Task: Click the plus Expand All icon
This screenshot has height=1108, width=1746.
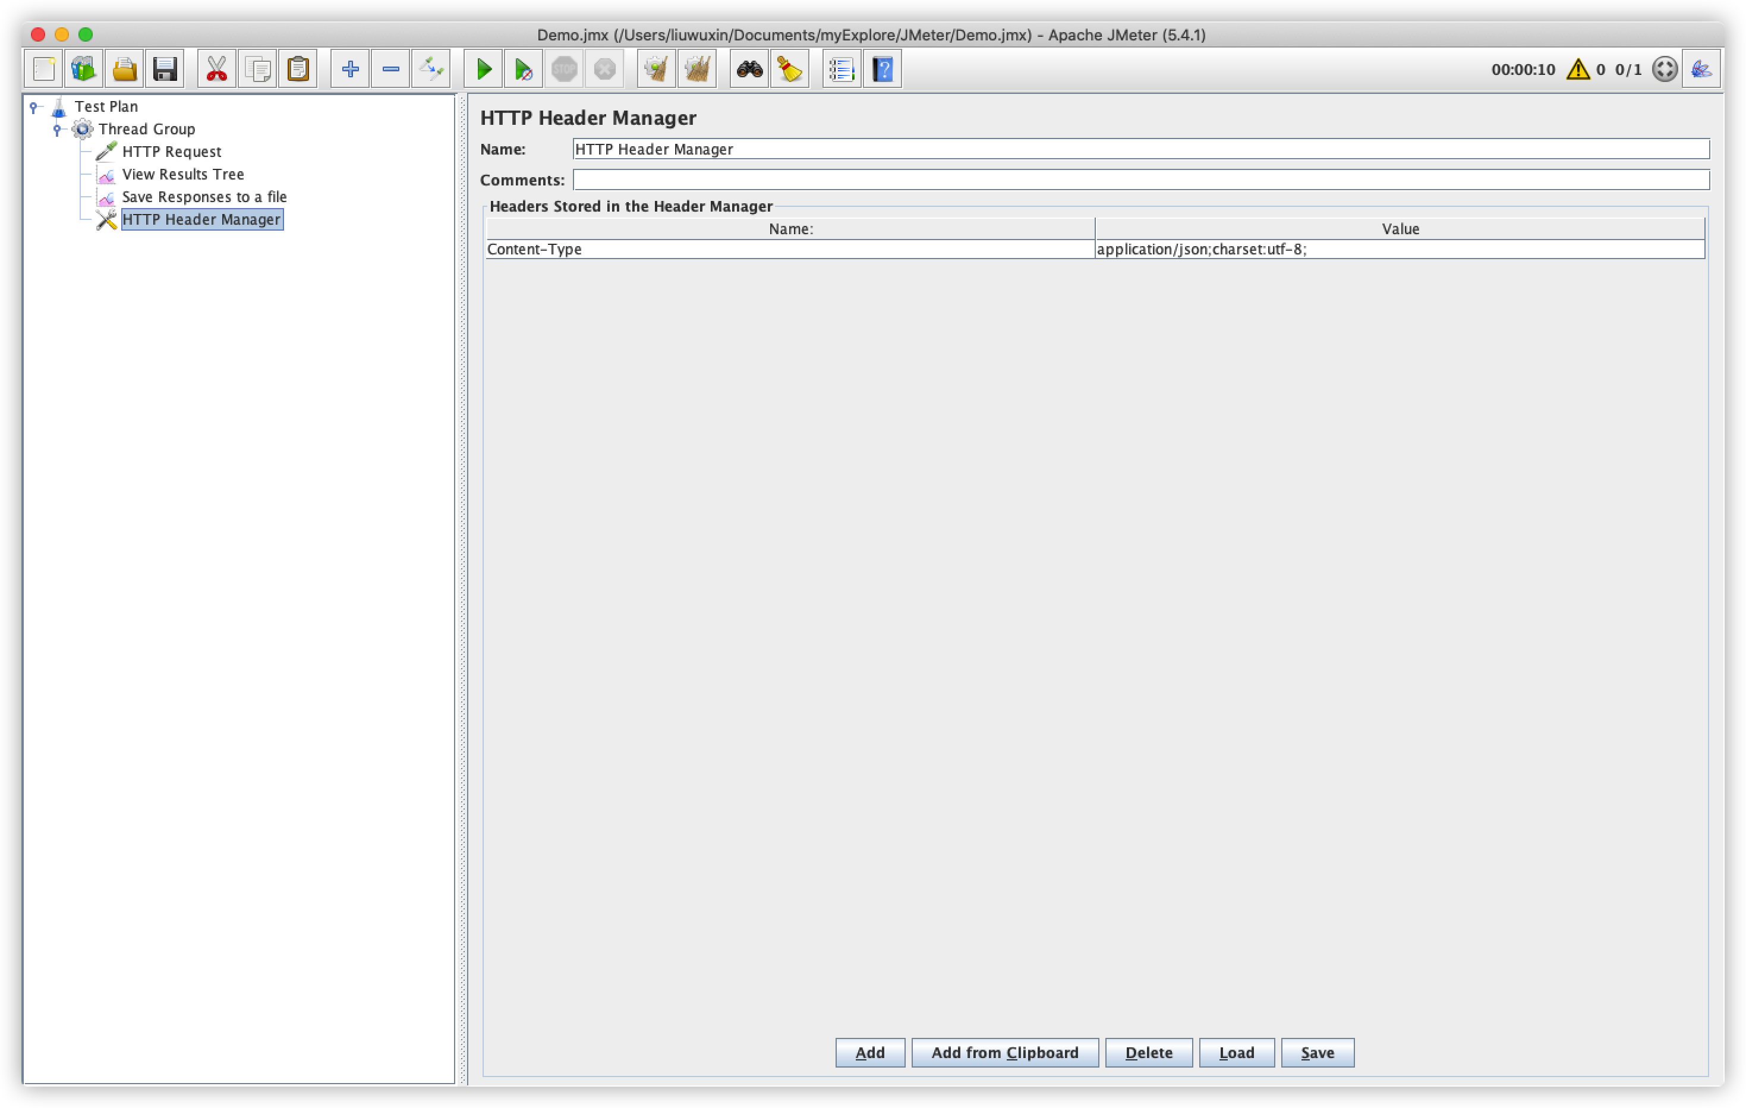Action: tap(350, 70)
